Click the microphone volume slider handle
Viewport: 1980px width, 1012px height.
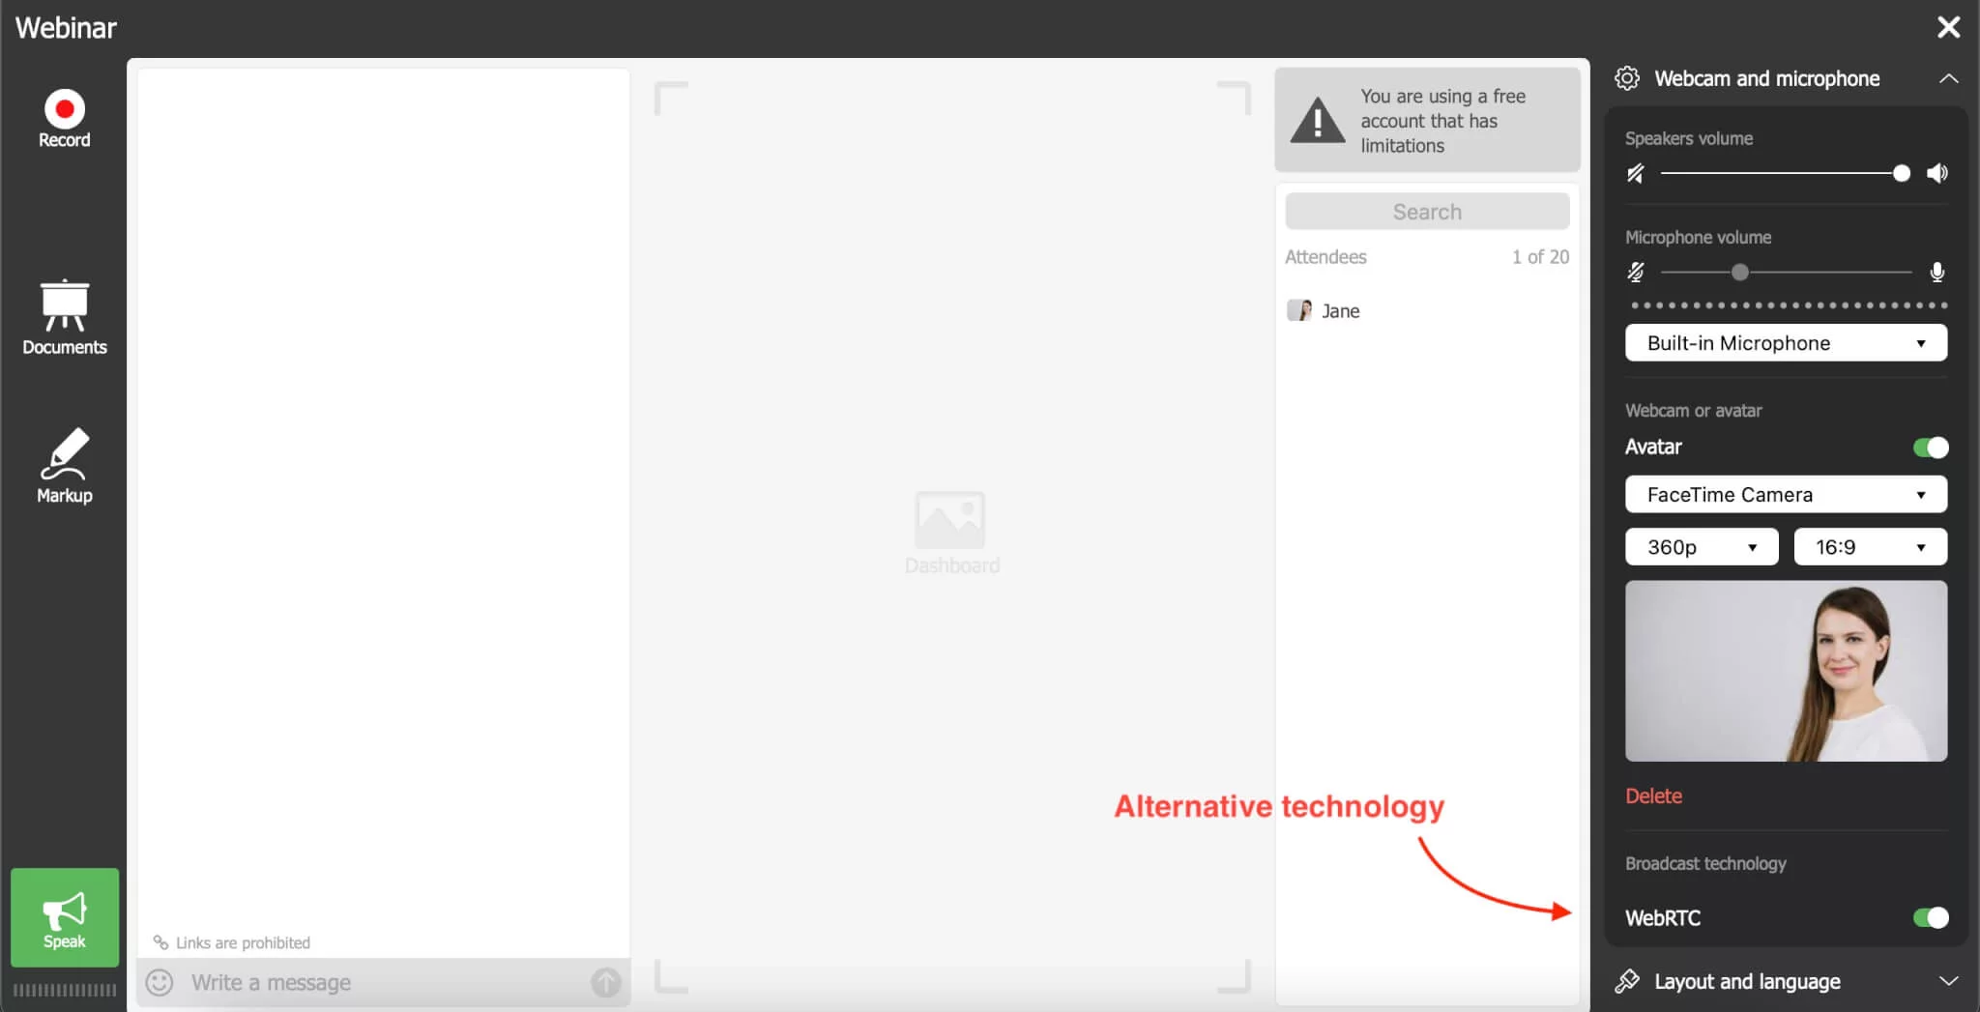click(x=1740, y=273)
